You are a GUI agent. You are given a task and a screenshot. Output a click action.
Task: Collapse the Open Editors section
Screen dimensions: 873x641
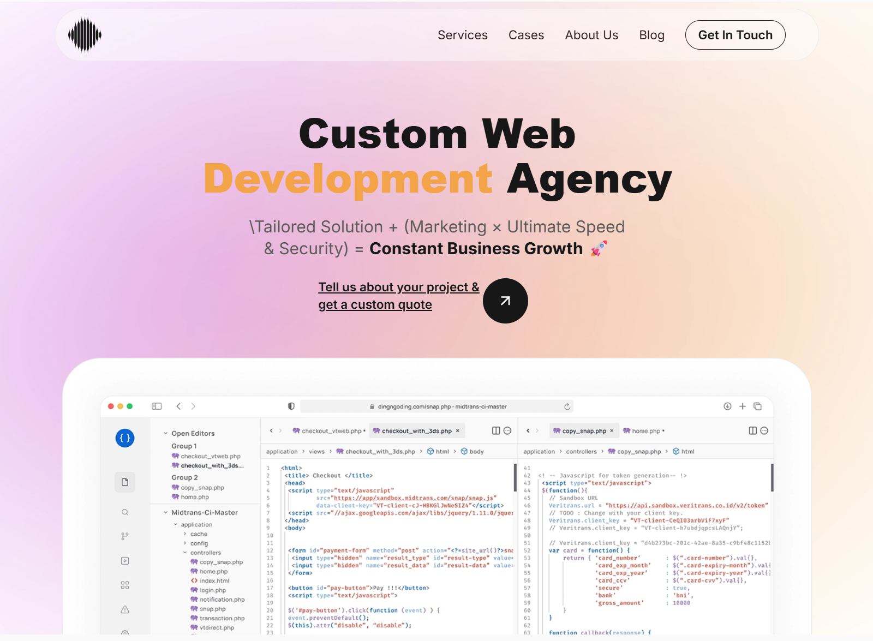coord(165,433)
